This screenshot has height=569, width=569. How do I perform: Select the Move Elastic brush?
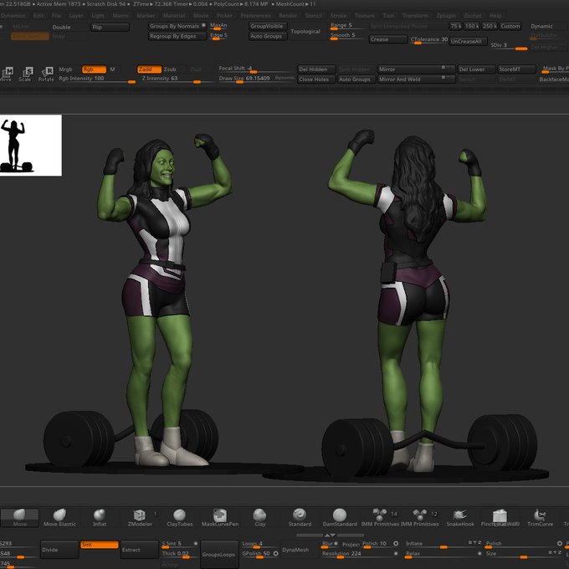[60, 517]
